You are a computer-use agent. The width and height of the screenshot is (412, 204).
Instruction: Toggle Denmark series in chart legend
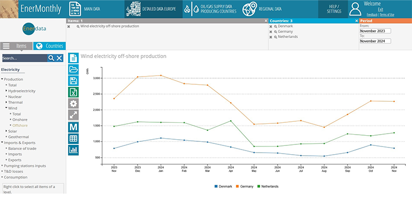coord(223,187)
